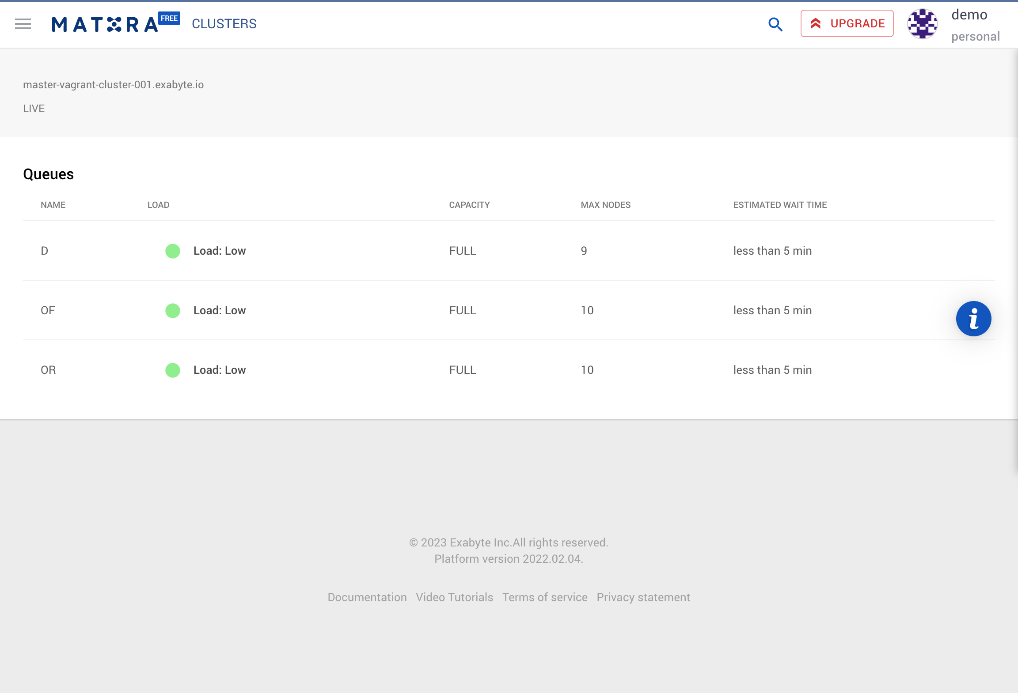The image size is (1018, 693).
Task: Open the blue info help button
Action: pos(973,319)
